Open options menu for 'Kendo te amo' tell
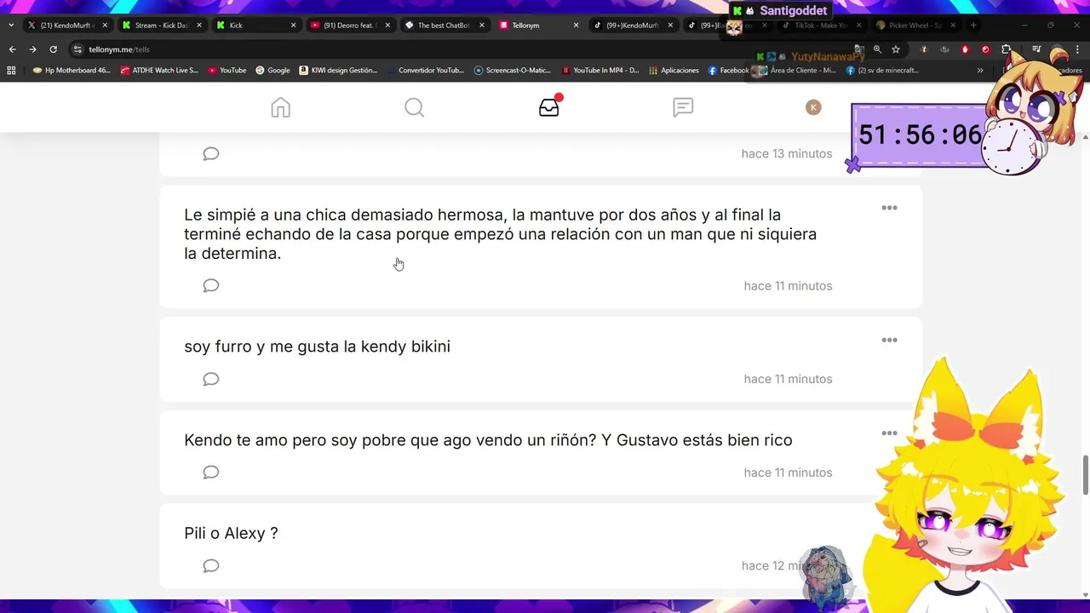1090x613 pixels. [889, 433]
